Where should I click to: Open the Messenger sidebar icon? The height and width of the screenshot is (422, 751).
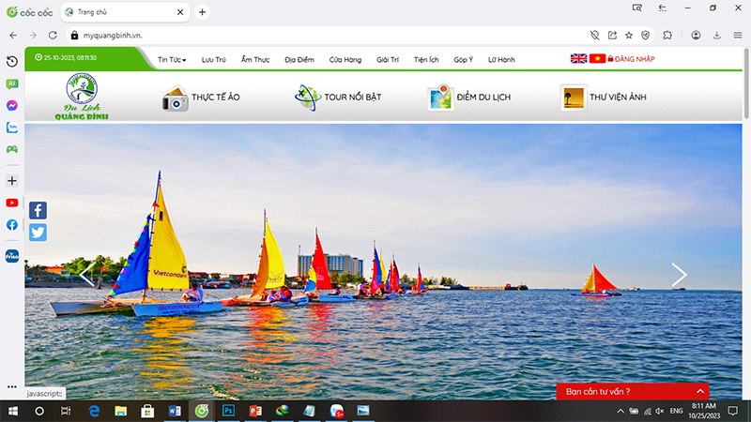click(x=12, y=105)
